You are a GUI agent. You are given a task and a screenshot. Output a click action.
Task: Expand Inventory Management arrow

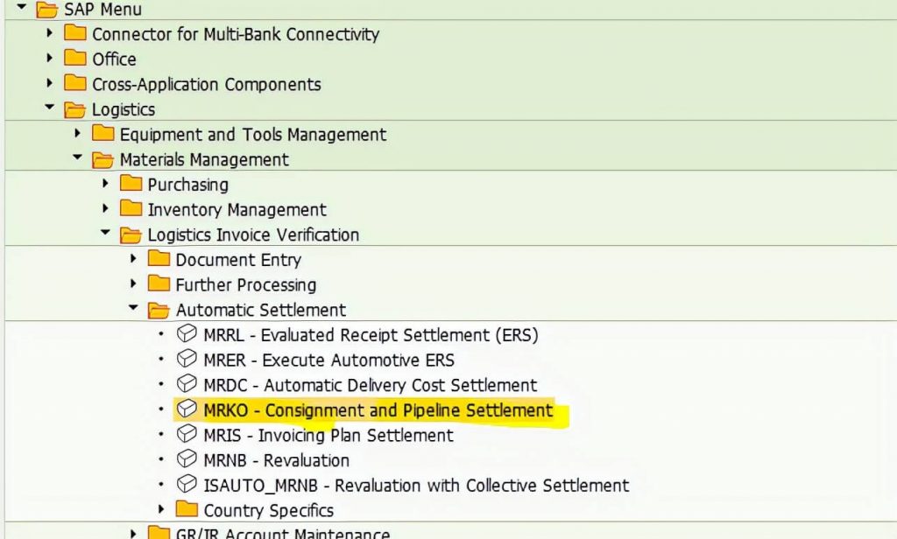pos(105,208)
